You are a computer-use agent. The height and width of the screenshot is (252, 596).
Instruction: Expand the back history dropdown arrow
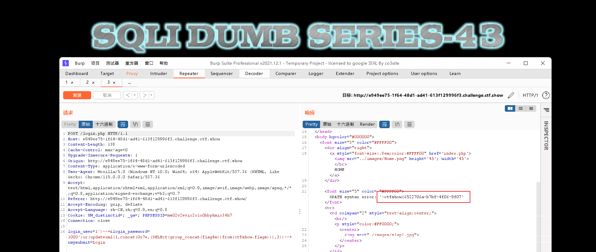tap(135, 95)
